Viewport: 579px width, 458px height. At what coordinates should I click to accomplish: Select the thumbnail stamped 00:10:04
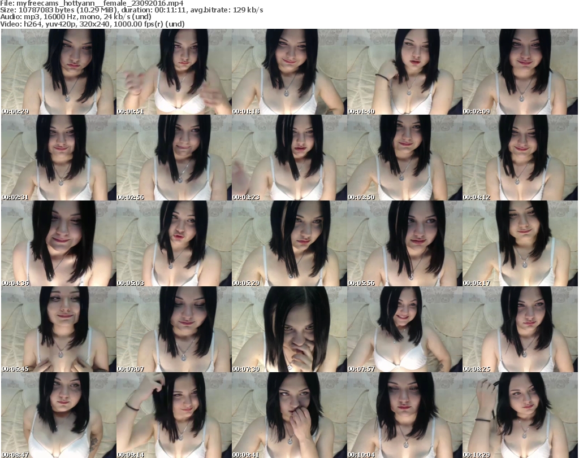coord(405,415)
